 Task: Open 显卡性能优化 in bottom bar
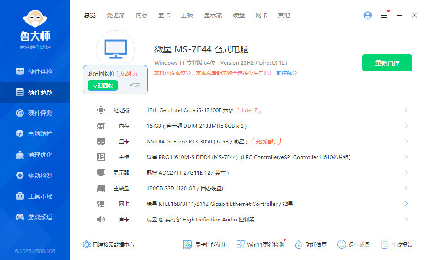(205, 245)
